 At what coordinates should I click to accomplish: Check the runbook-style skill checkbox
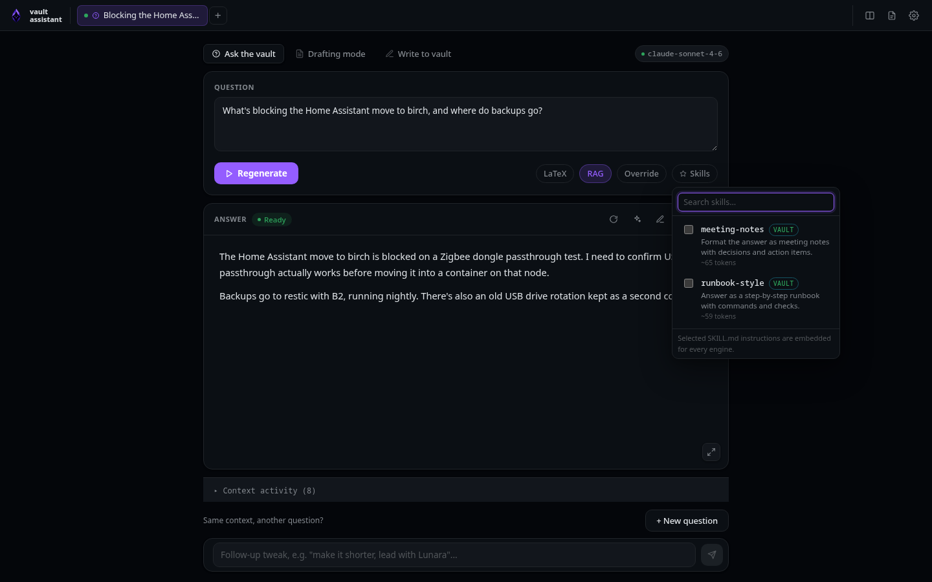tap(689, 283)
